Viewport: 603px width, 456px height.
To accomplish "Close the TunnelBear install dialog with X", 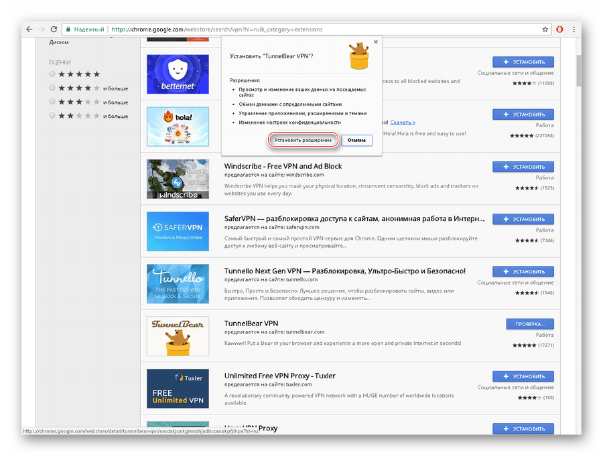I will pyautogui.click(x=375, y=42).
